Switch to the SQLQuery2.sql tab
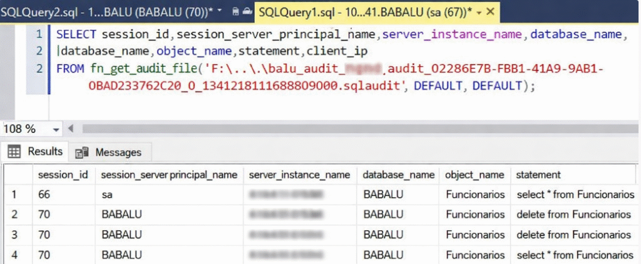The image size is (641, 264). click(106, 11)
